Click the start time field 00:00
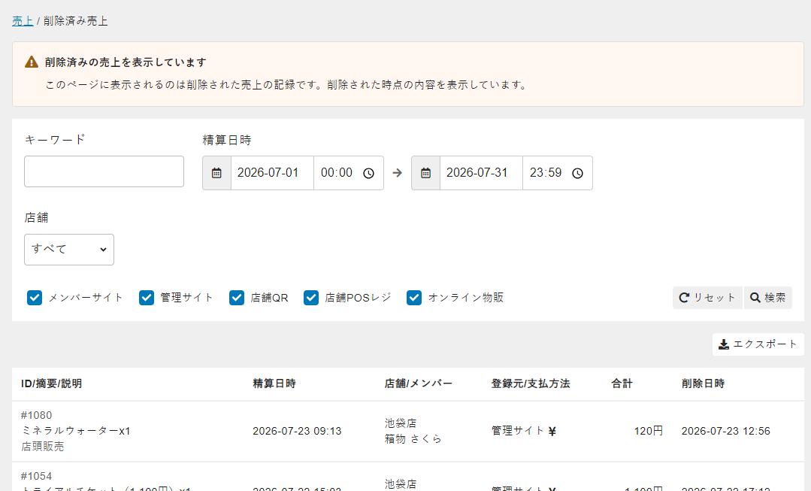The height and width of the screenshot is (491, 811). pos(349,173)
